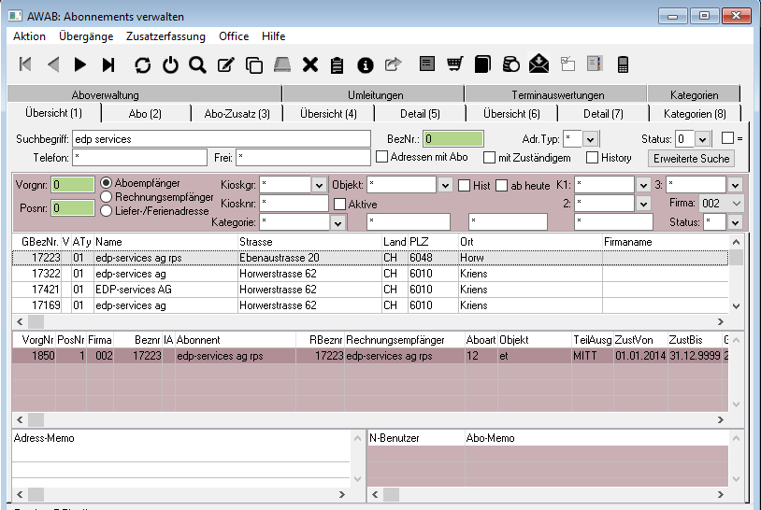This screenshot has width=761, height=510.
Task: Click the magnifying glass search icon
Action: click(197, 64)
